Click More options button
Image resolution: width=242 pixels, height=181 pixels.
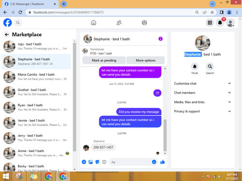coord(146,60)
